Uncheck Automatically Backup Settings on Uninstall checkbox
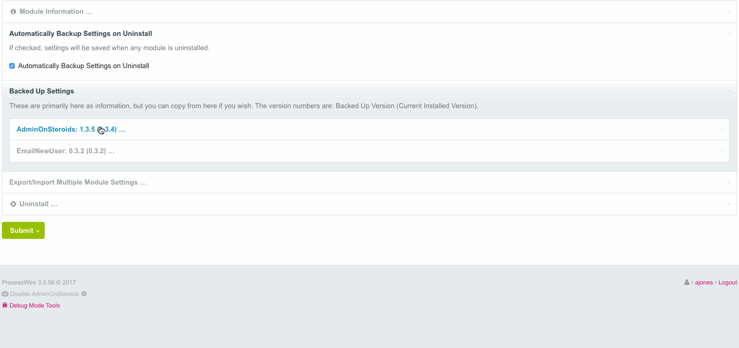739x348 pixels. 12,66
